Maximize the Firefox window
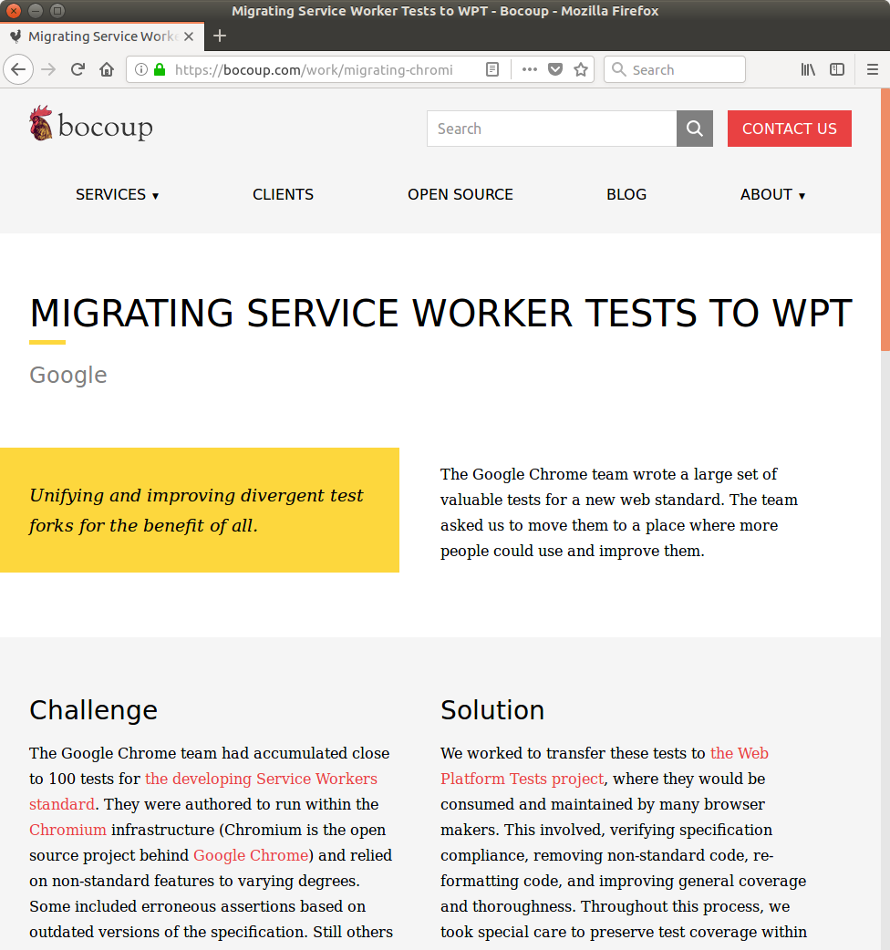Image resolution: width=890 pixels, height=950 pixels. point(57,10)
